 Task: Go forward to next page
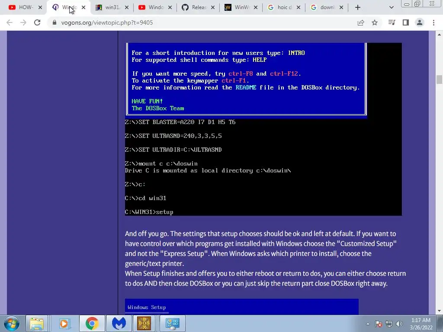[23, 22]
